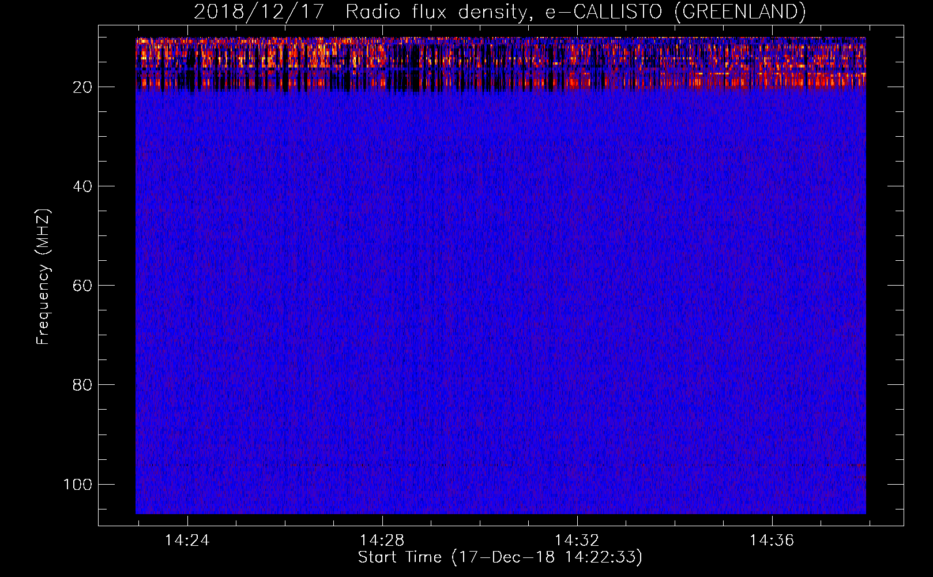This screenshot has width=933, height=577.
Task: Click the '14:36' time tick label
Action: [x=772, y=541]
